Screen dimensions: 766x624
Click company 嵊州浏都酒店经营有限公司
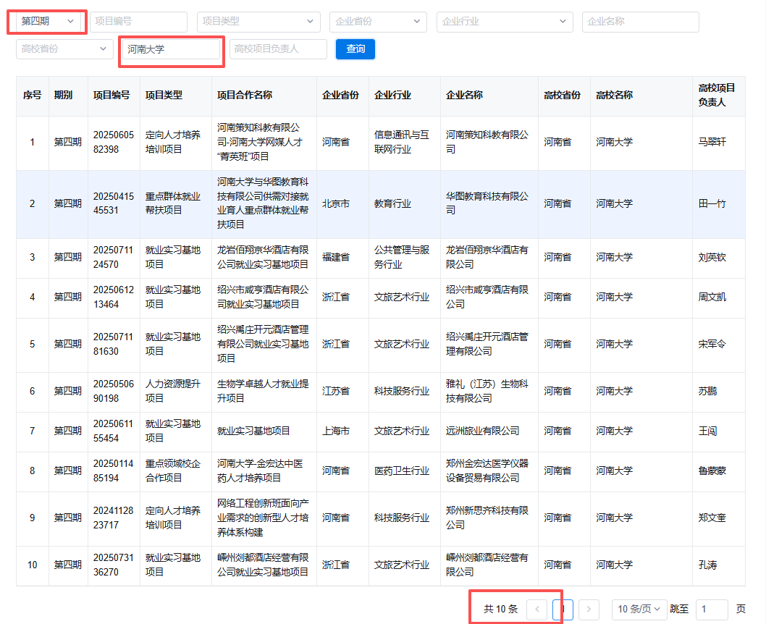[x=487, y=565]
